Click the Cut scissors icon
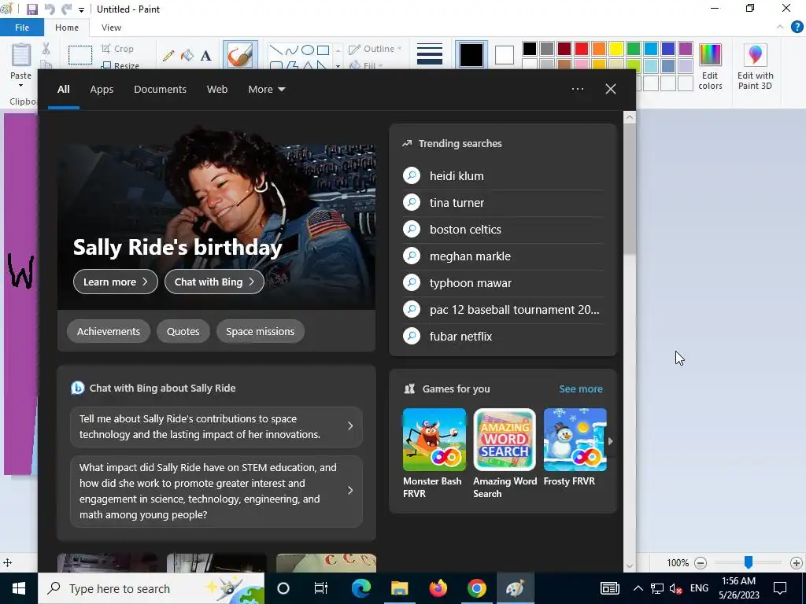The width and height of the screenshot is (806, 604). 46,49
